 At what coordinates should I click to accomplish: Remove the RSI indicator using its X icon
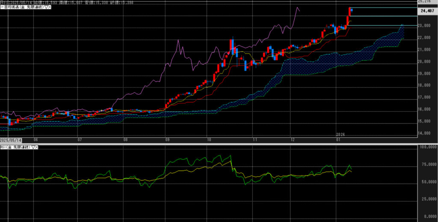coord(36,147)
